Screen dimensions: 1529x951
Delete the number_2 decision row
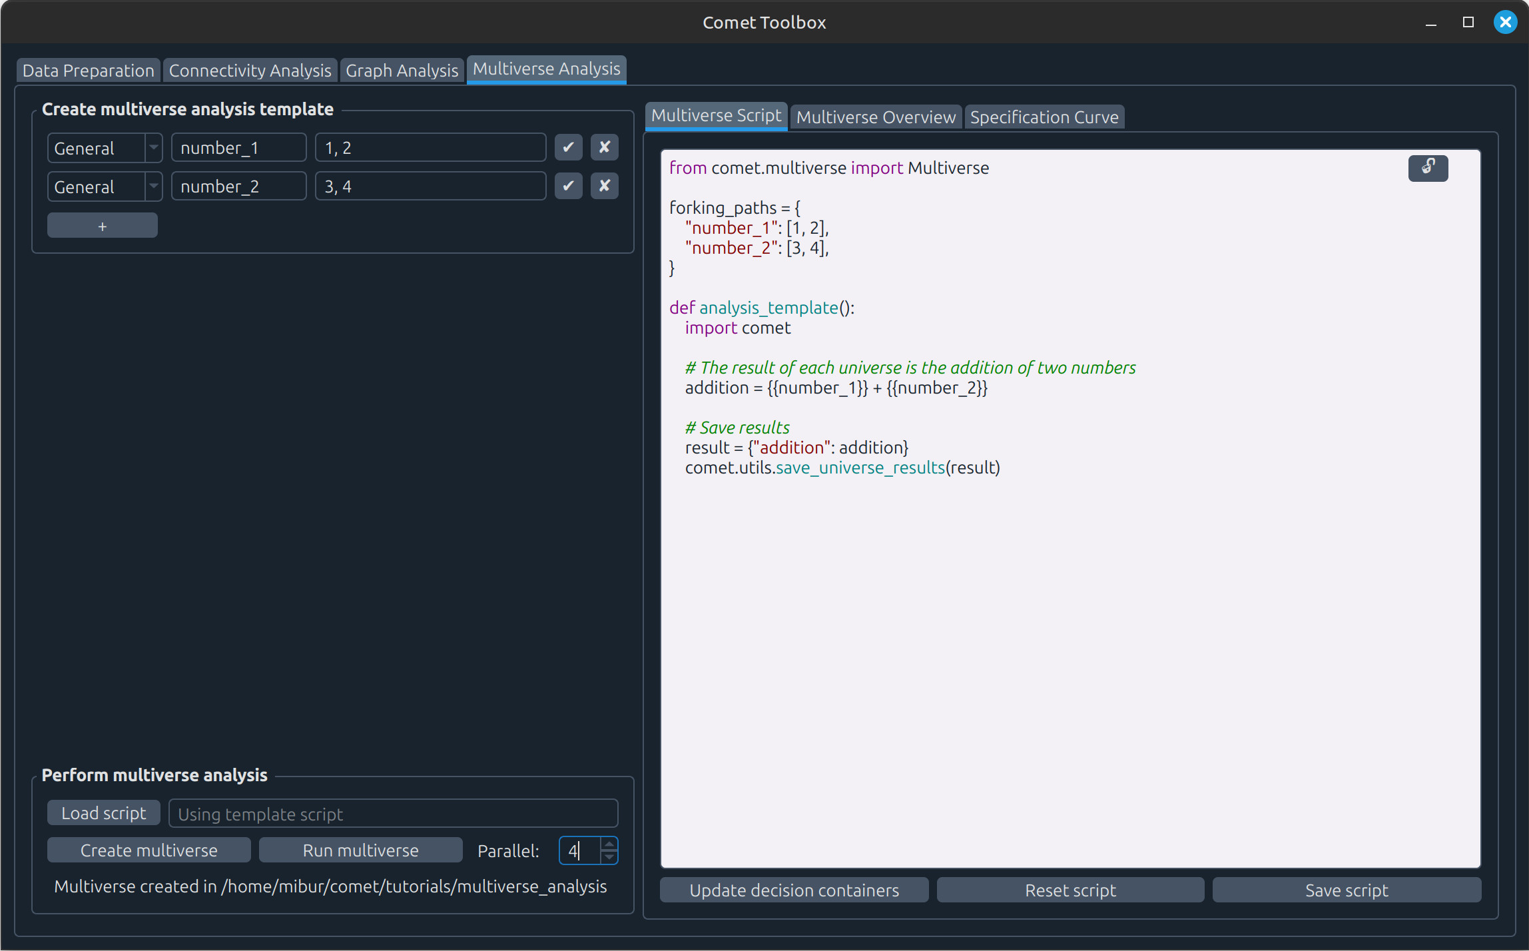click(x=604, y=186)
